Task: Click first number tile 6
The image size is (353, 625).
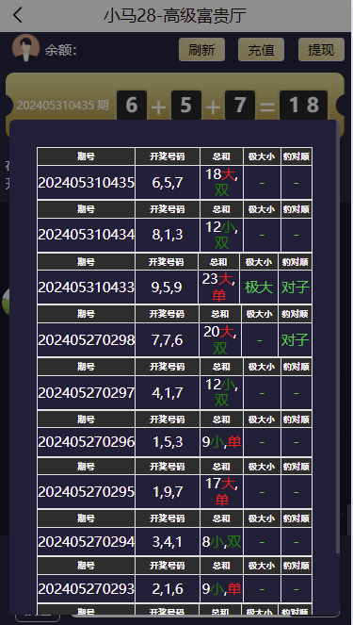Action: click(x=132, y=106)
